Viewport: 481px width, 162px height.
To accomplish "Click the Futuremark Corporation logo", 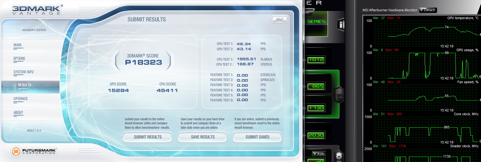I will click(x=34, y=152).
